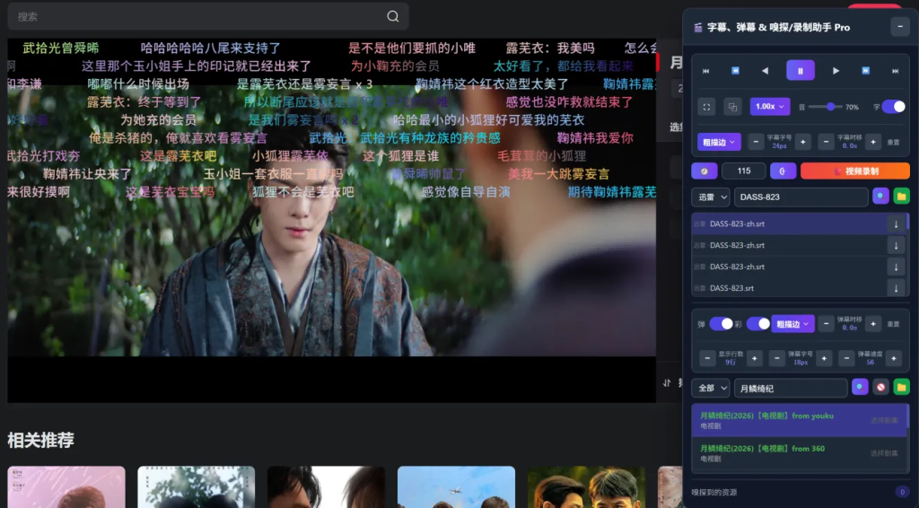Step forward with the right triangle
The image size is (919, 508).
coord(836,71)
